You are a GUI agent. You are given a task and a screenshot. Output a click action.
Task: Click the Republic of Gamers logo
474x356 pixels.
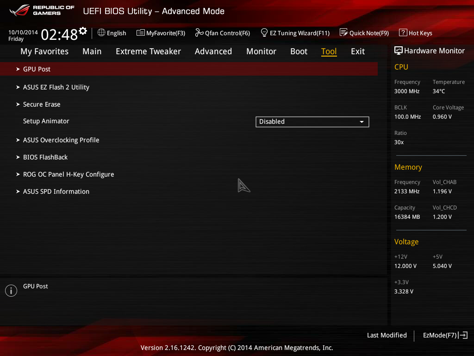[x=42, y=10]
